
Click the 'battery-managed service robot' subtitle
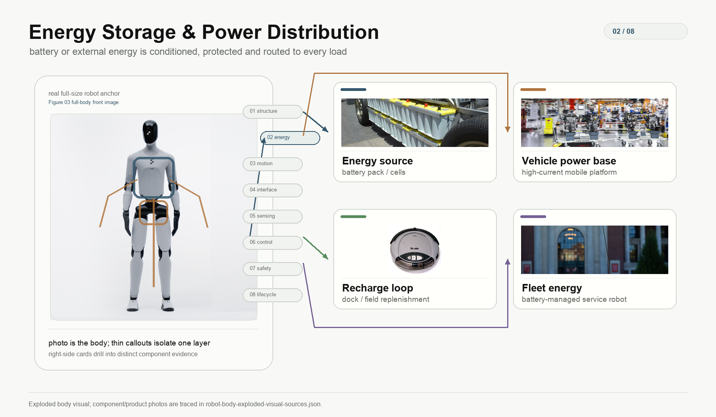(574, 299)
